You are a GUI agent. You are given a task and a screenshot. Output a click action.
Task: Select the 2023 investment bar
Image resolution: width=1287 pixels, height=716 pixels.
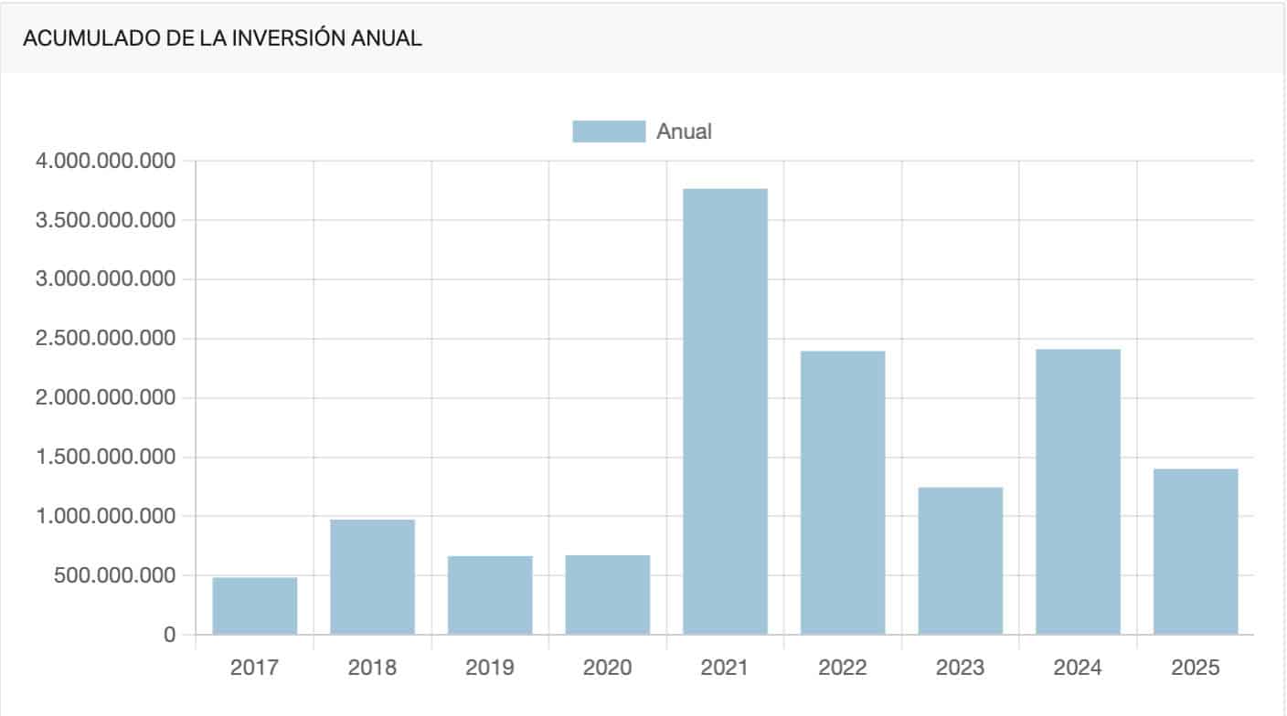(961, 561)
